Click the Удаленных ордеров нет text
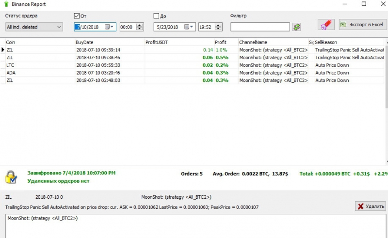The height and width of the screenshot is (238, 388). pyautogui.click(x=58, y=181)
